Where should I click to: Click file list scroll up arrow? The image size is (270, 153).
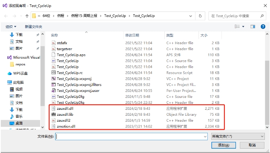267,34
